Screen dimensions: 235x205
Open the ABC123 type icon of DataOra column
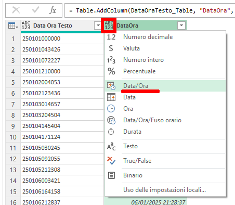pos(109,25)
